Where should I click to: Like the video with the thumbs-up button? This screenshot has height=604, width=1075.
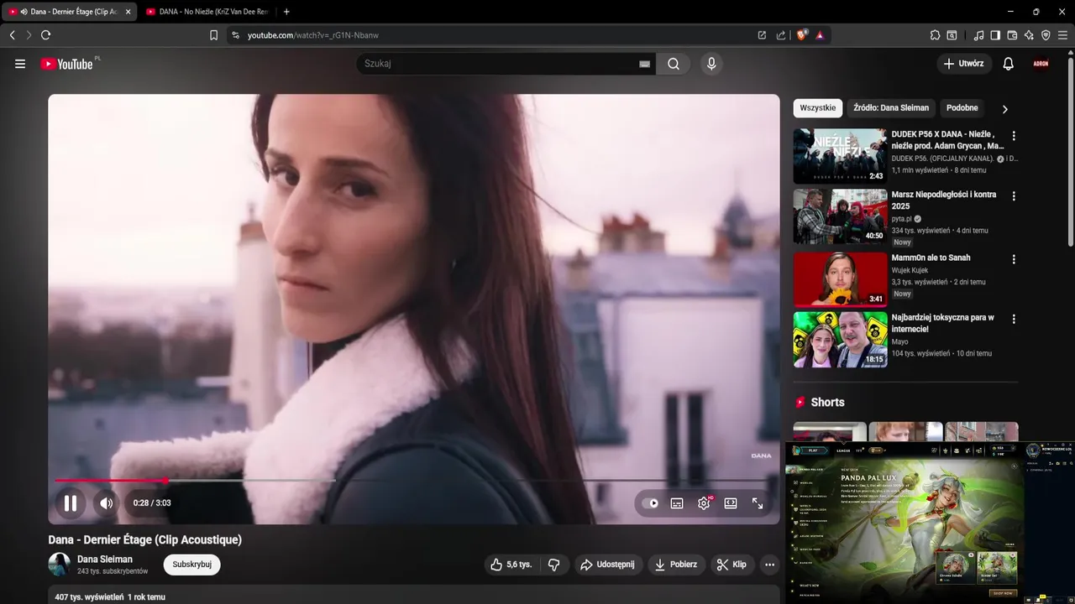coord(511,565)
